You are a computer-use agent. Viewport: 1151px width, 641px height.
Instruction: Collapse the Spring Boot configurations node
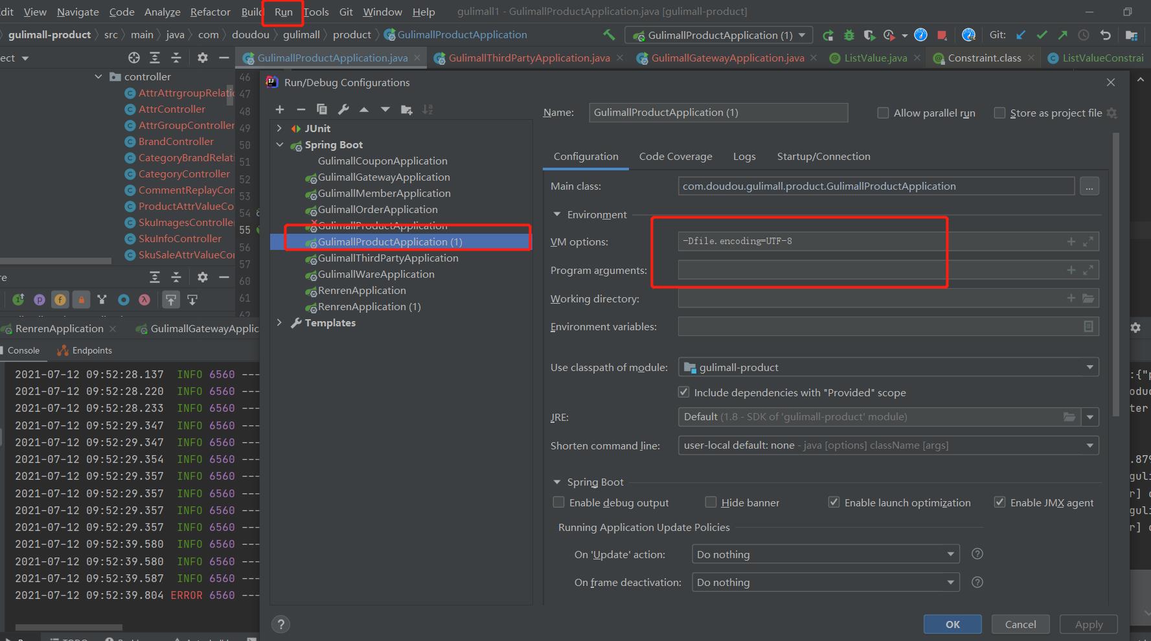pyautogui.click(x=279, y=144)
